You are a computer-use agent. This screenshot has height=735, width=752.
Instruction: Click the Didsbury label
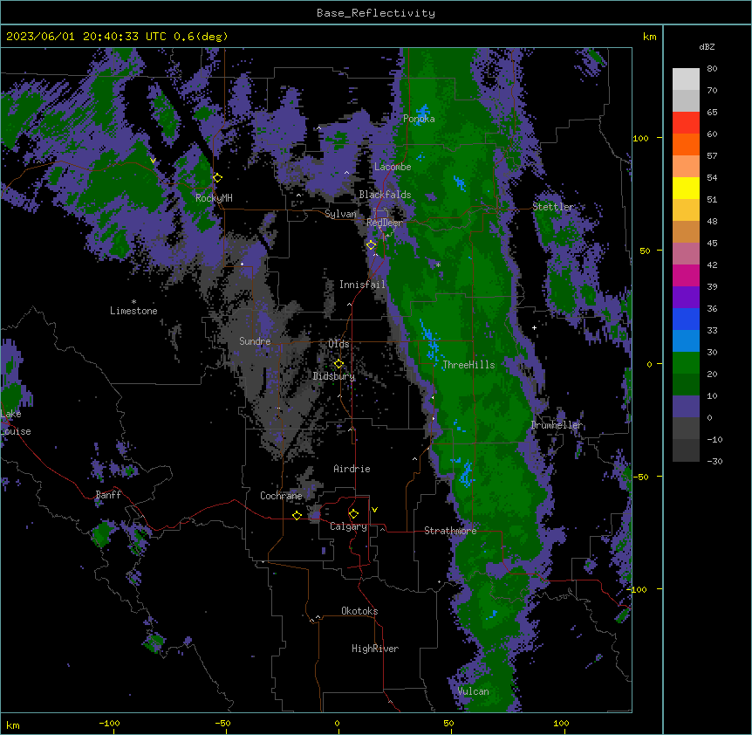coord(334,376)
